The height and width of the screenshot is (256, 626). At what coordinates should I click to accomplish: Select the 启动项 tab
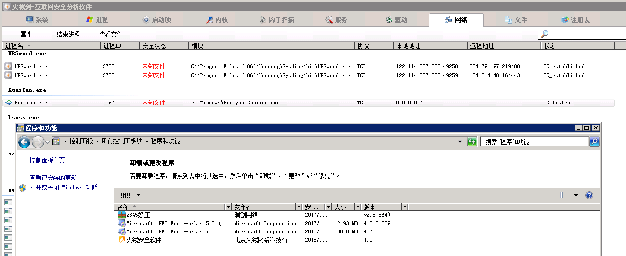156,20
